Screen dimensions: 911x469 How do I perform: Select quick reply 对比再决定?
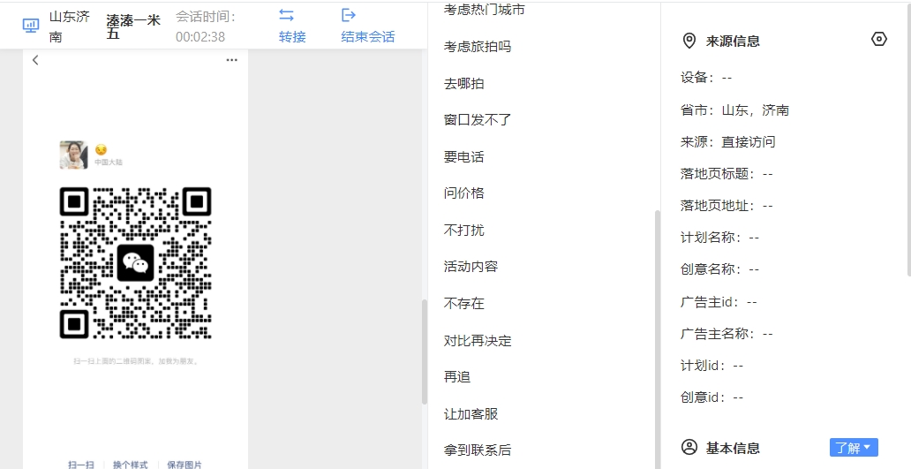click(x=478, y=340)
